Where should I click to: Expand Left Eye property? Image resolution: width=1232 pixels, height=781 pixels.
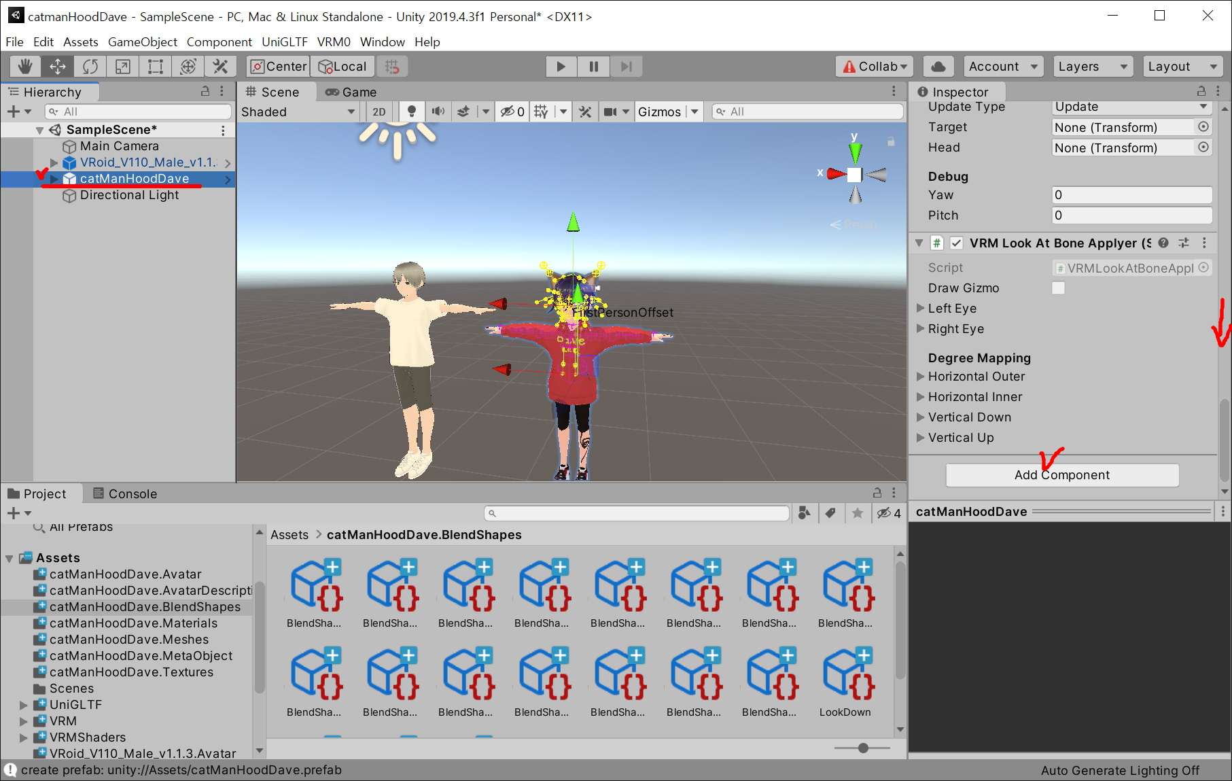tap(921, 308)
